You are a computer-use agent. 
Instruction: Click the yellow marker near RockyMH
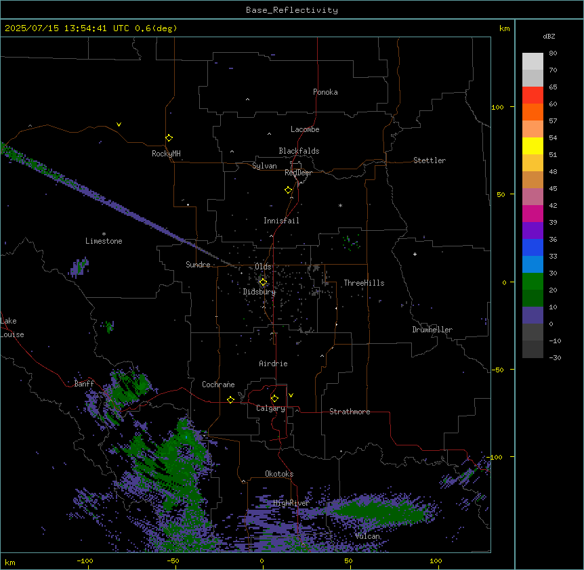169,138
